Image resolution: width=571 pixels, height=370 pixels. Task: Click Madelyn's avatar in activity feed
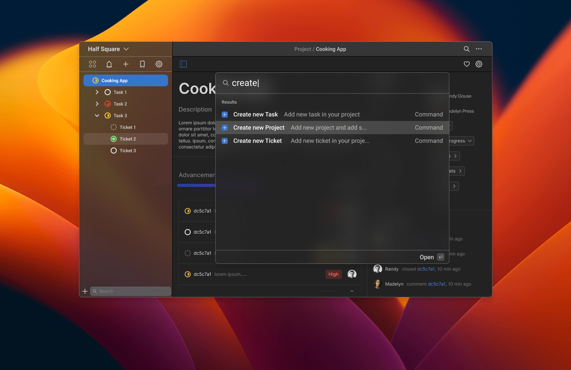point(378,284)
